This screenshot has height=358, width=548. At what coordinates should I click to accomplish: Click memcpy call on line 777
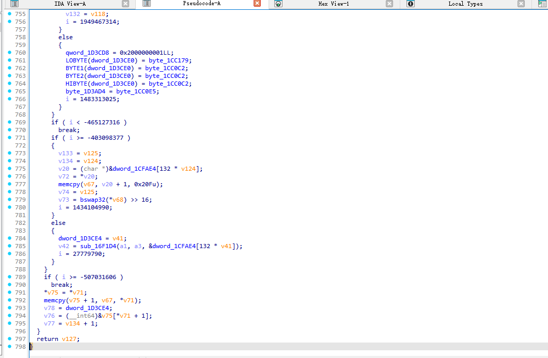[69, 184]
